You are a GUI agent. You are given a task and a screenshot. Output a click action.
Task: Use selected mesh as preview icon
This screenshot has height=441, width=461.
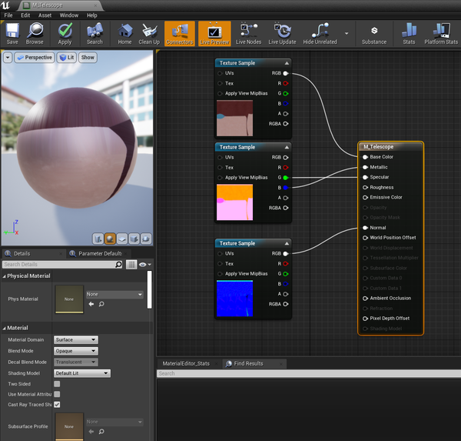pyautogui.click(x=146, y=239)
